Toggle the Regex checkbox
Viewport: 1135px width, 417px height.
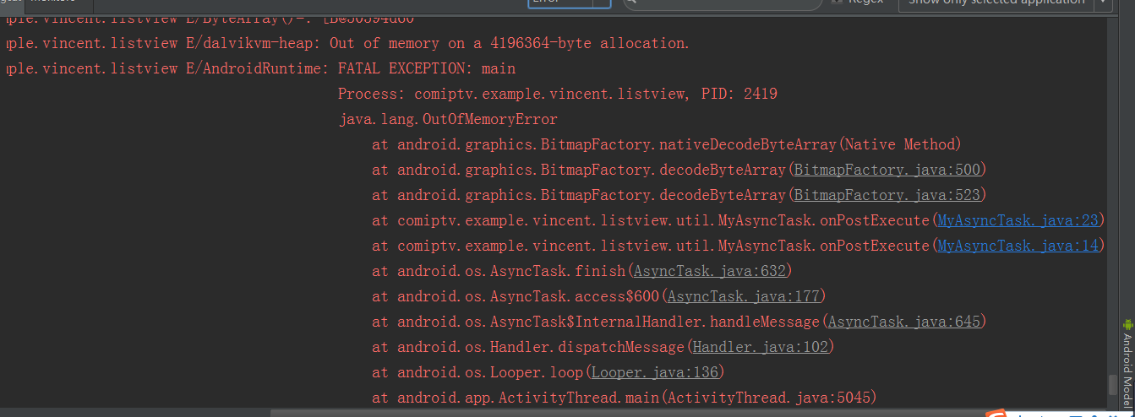(x=837, y=3)
